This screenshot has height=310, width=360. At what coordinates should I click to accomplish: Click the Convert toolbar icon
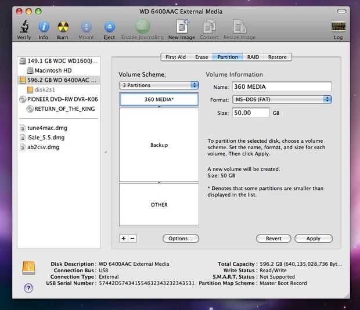click(210, 26)
